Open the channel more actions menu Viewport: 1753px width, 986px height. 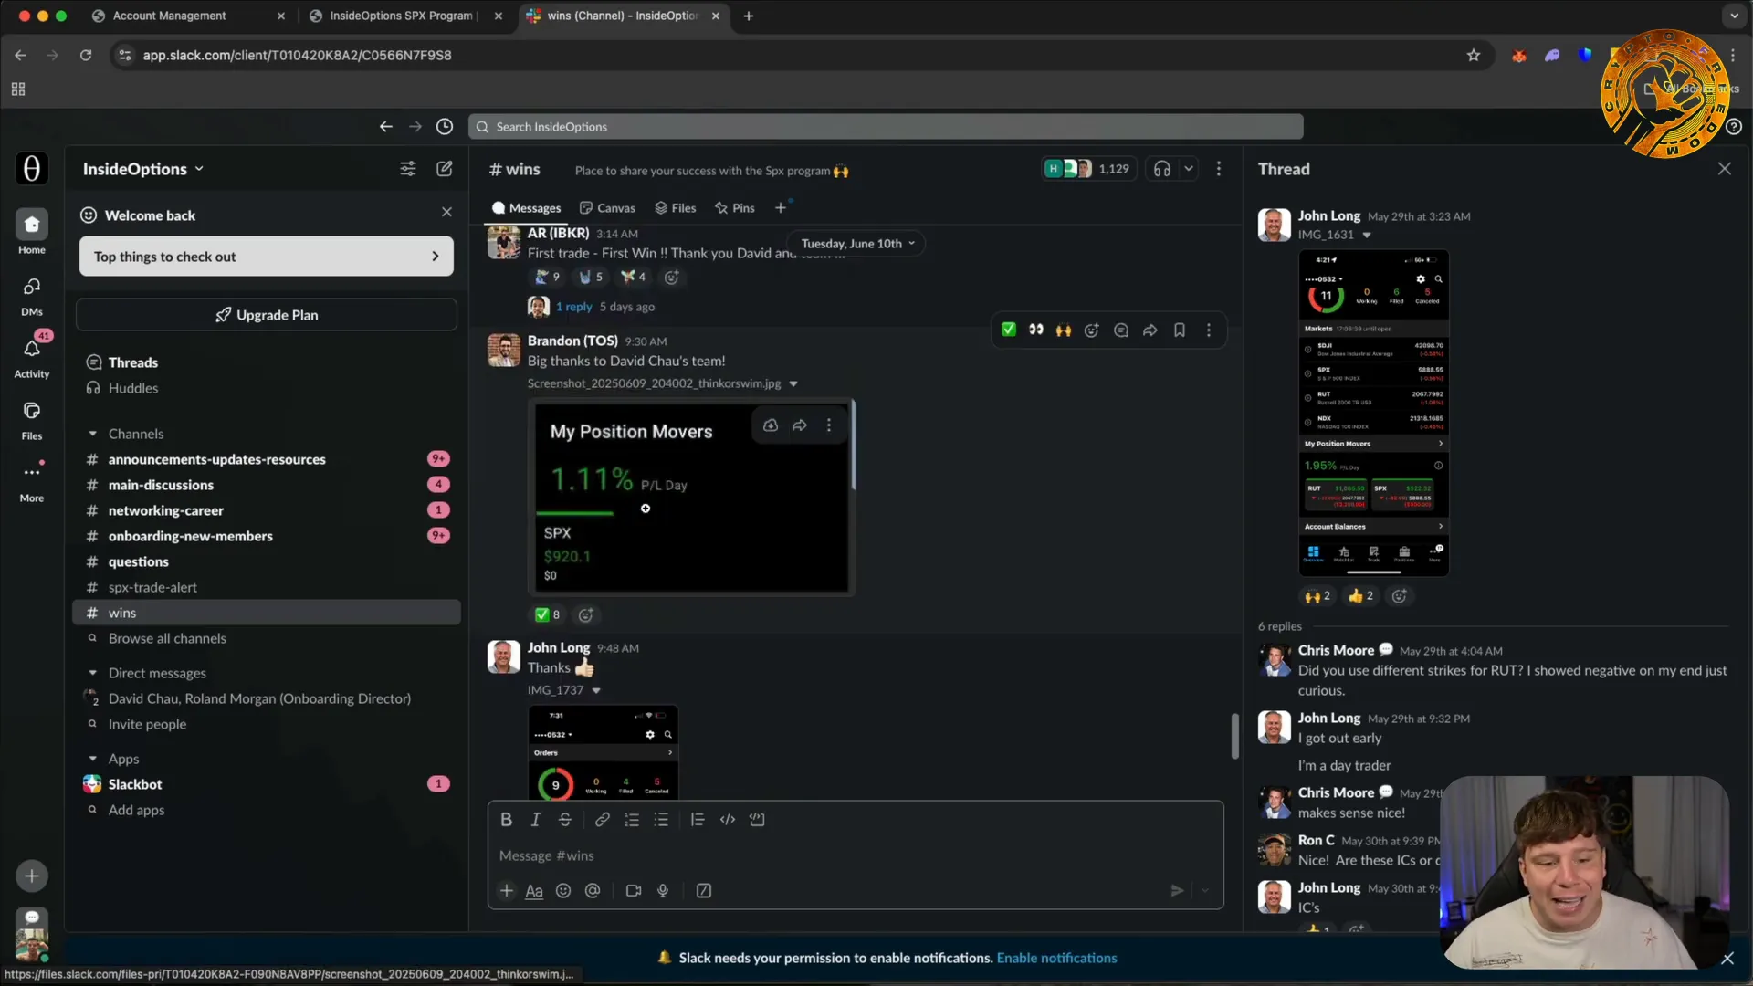1218,169
